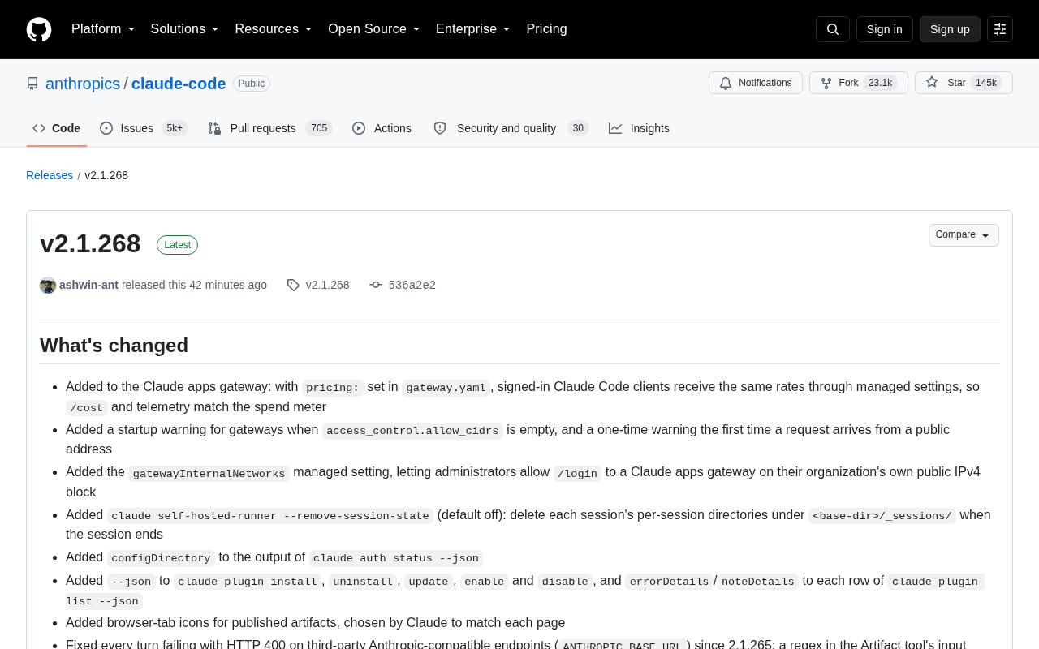Screen dimensions: 1039x649
Task: Open the Compare dropdown
Action: [x=964, y=235]
